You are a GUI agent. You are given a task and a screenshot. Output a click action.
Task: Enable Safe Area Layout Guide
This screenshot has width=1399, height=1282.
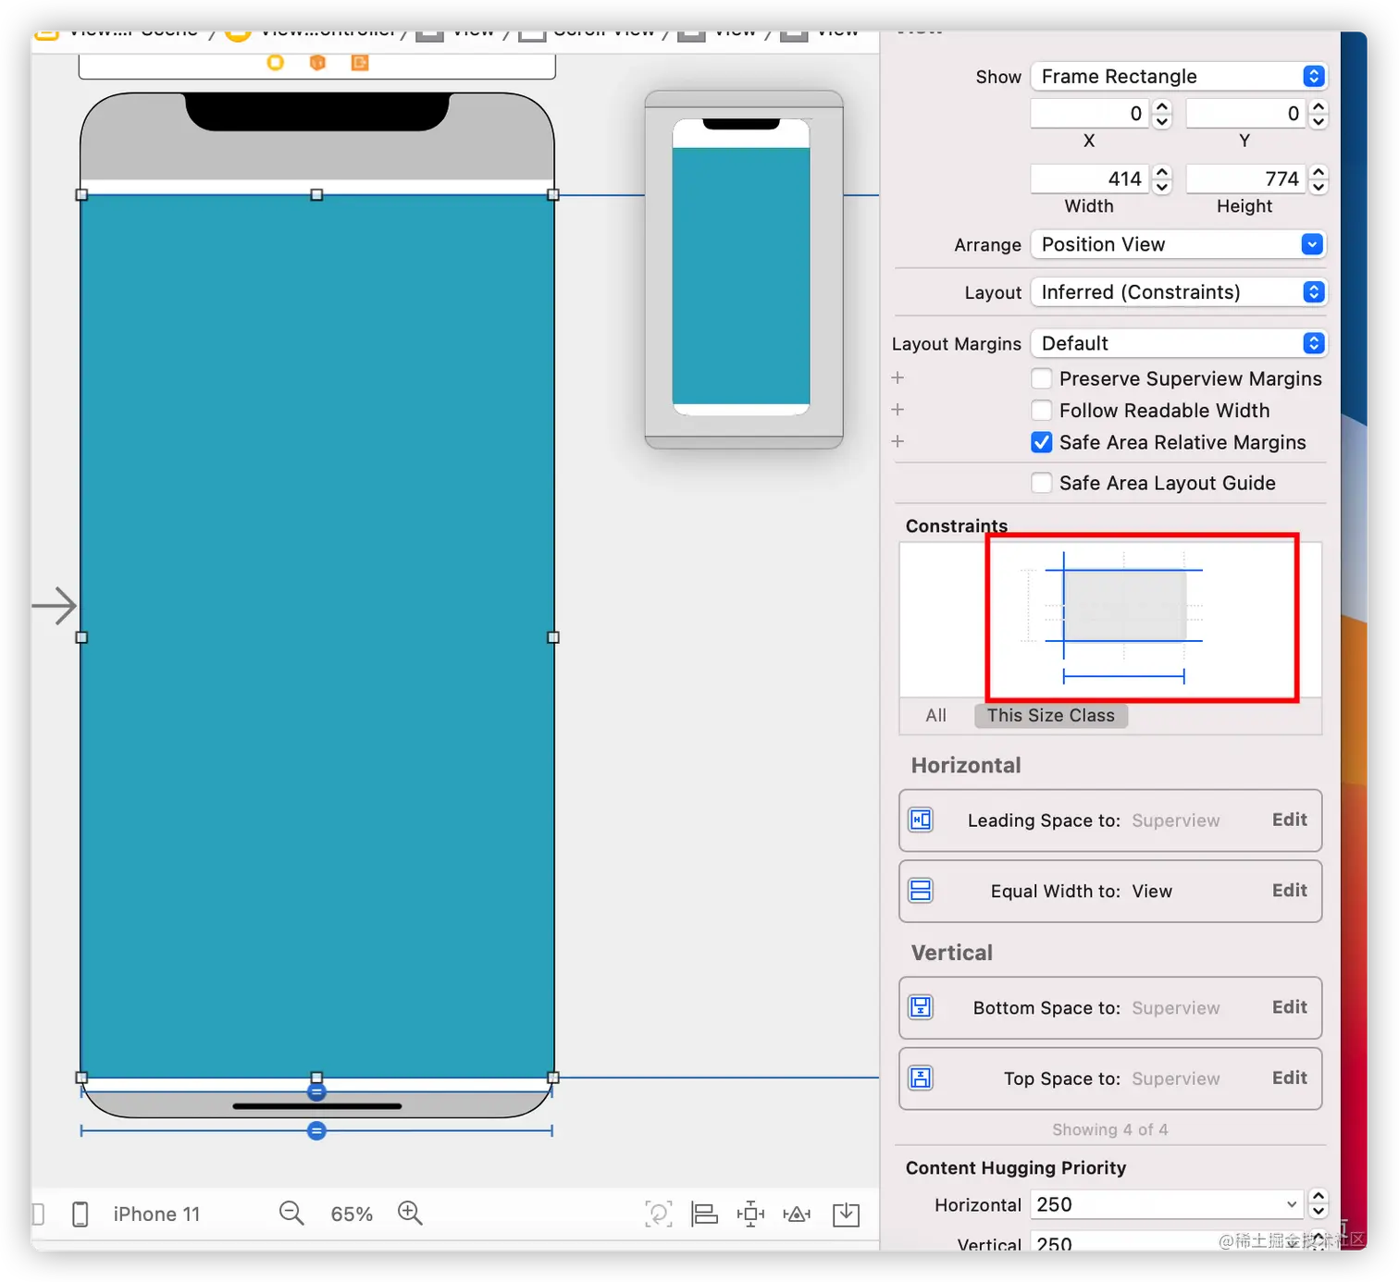pyautogui.click(x=1042, y=483)
